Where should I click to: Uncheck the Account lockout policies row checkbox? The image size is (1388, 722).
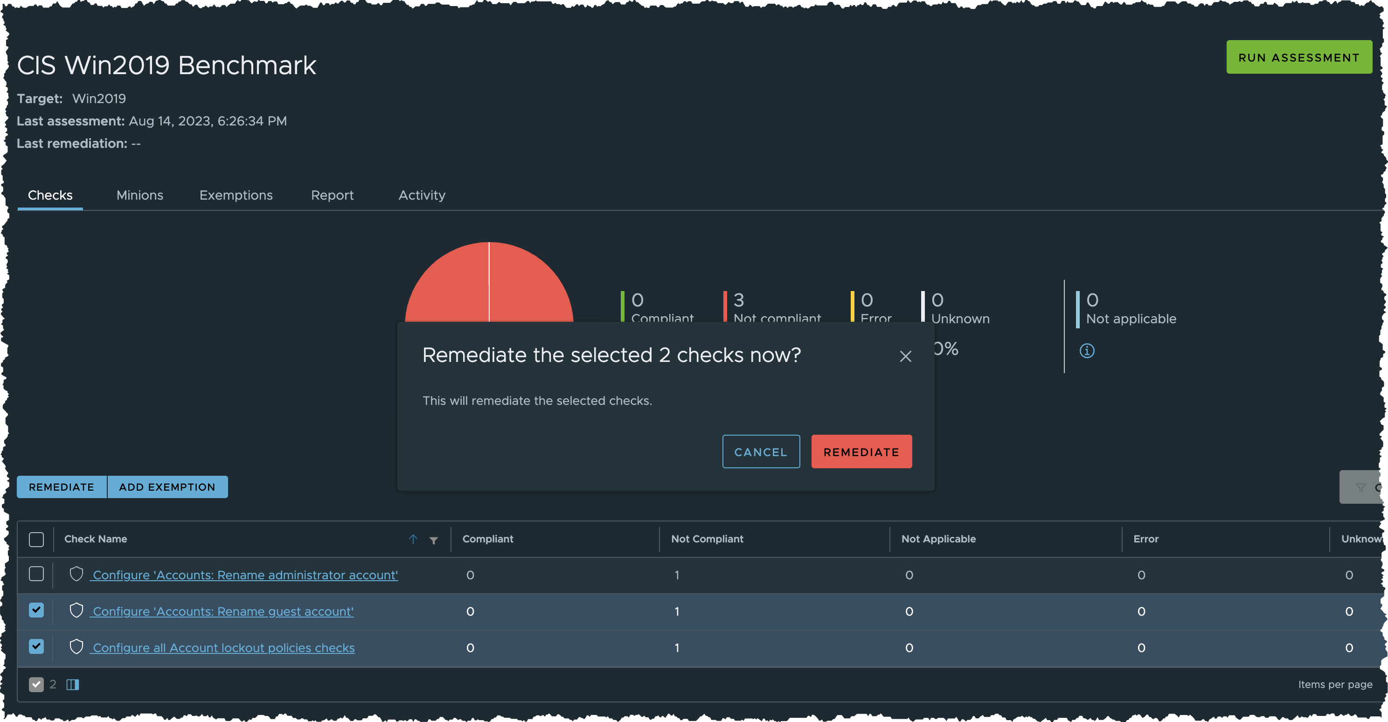pos(36,646)
